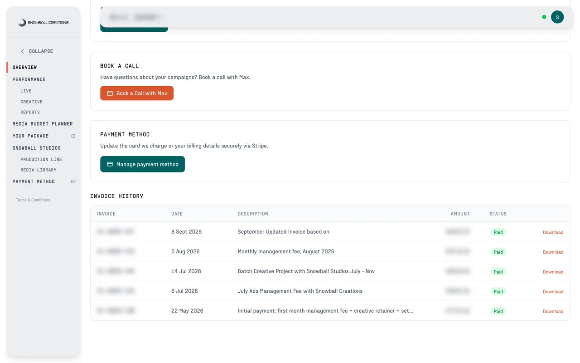Download the 6 Jul 2026 invoice
The height and width of the screenshot is (363, 580).
click(x=553, y=292)
